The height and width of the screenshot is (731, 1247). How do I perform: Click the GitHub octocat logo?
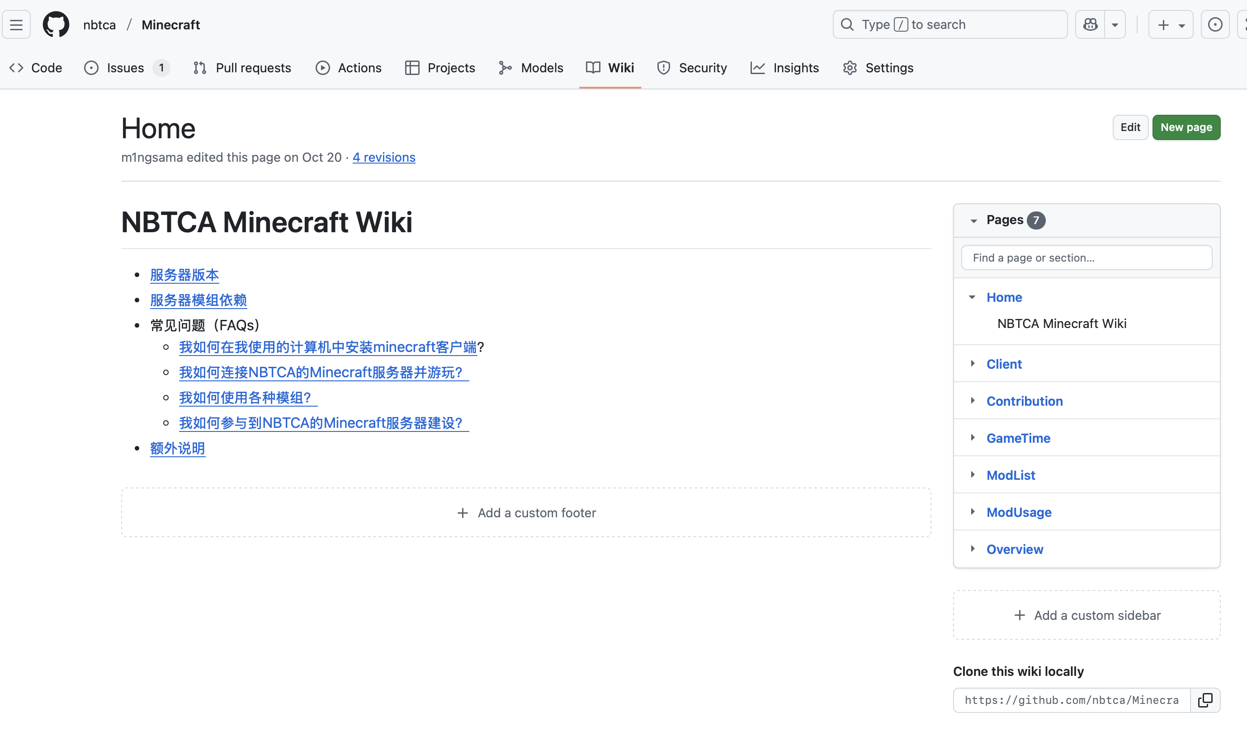tap(56, 24)
